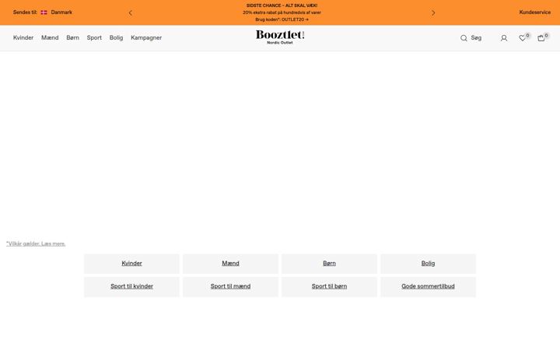
Task: Click the Denmark flag icon
Action: click(x=44, y=12)
